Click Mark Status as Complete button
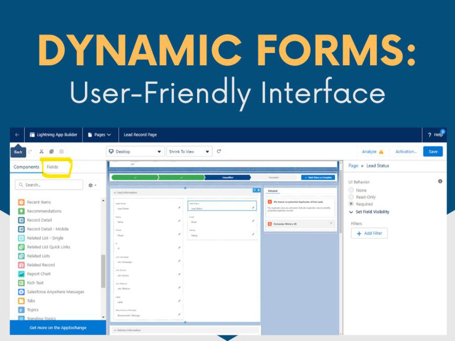Viewport: 455px width, 341px height. pos(318,177)
